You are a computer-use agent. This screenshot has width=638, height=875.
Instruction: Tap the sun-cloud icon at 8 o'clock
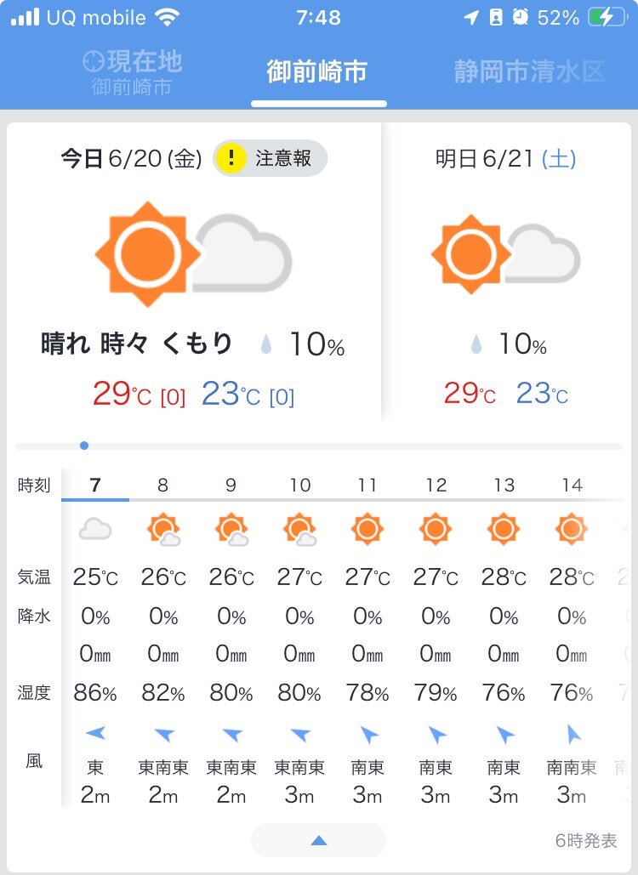click(x=163, y=529)
